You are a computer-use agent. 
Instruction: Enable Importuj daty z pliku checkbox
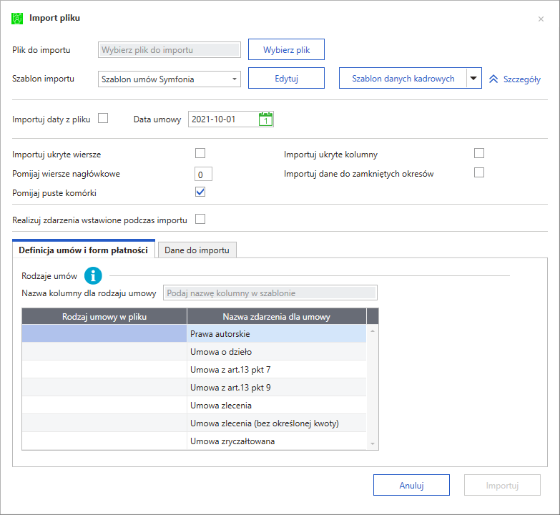103,119
